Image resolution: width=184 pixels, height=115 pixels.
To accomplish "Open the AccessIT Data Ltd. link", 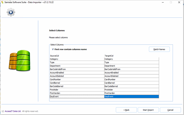I will point(13,111).
